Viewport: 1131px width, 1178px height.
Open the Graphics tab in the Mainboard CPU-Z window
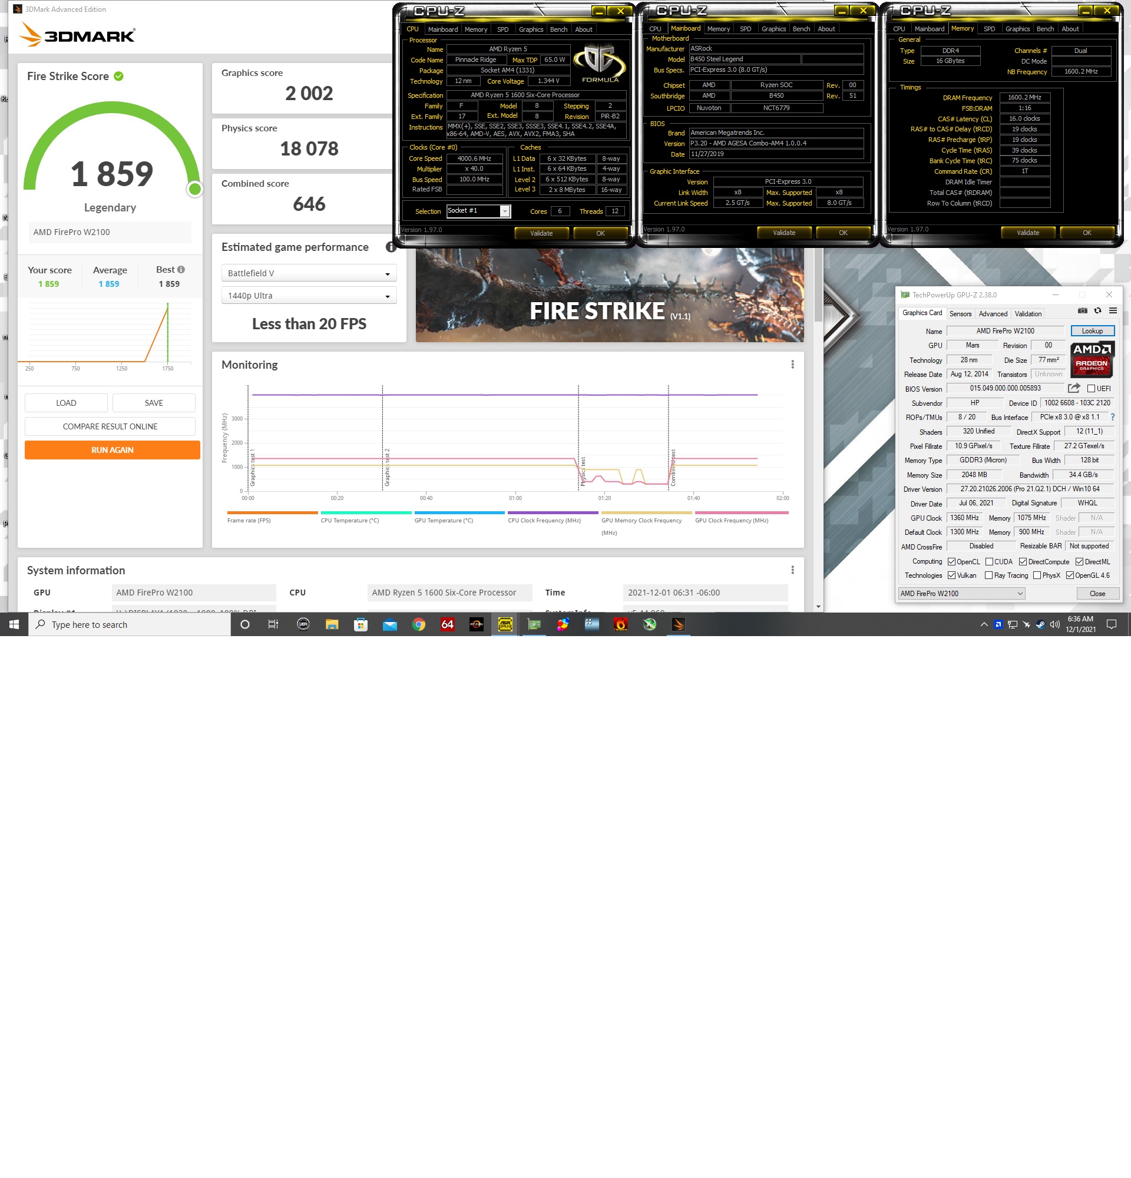point(773,29)
